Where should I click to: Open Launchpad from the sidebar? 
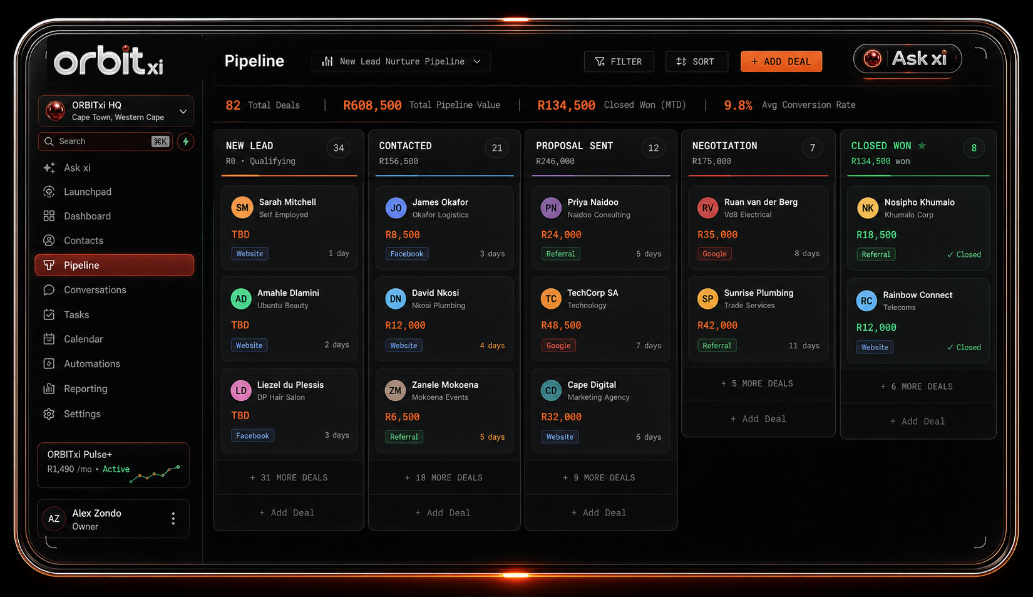click(x=114, y=192)
